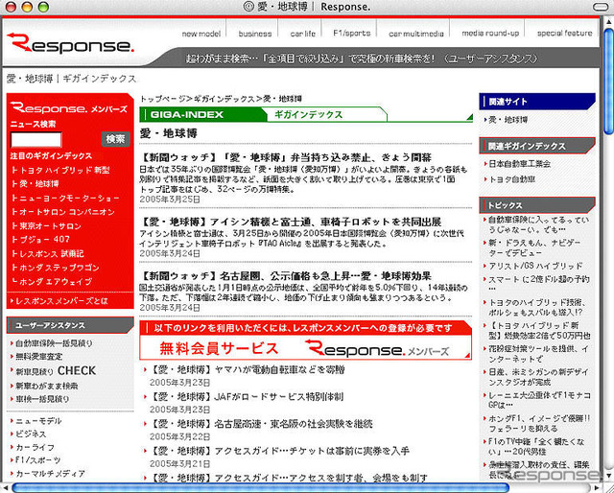Open 日産 米ミシガン デザインスタジオ topic

pos(538,377)
